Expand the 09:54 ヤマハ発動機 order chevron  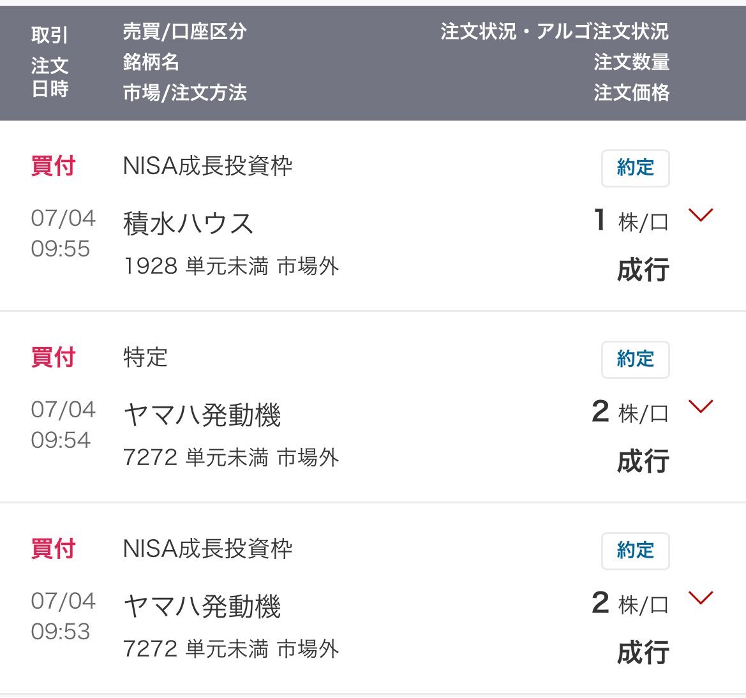[x=701, y=406]
